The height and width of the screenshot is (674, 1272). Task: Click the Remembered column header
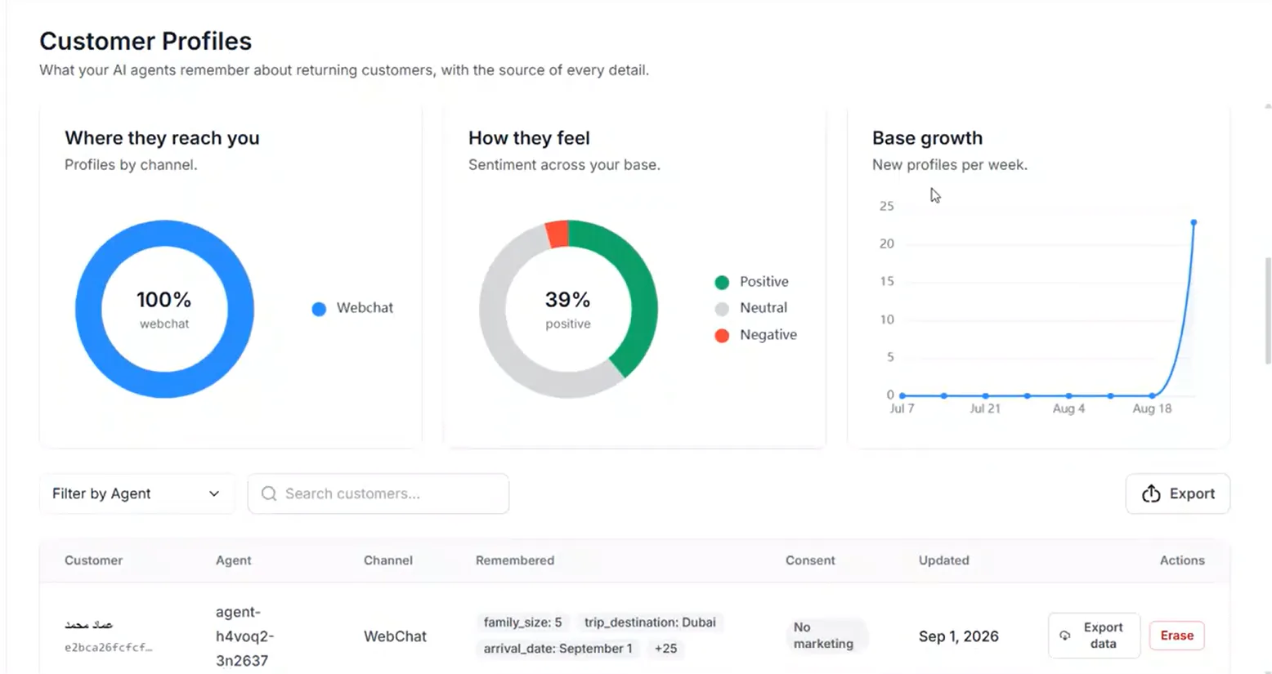515,560
